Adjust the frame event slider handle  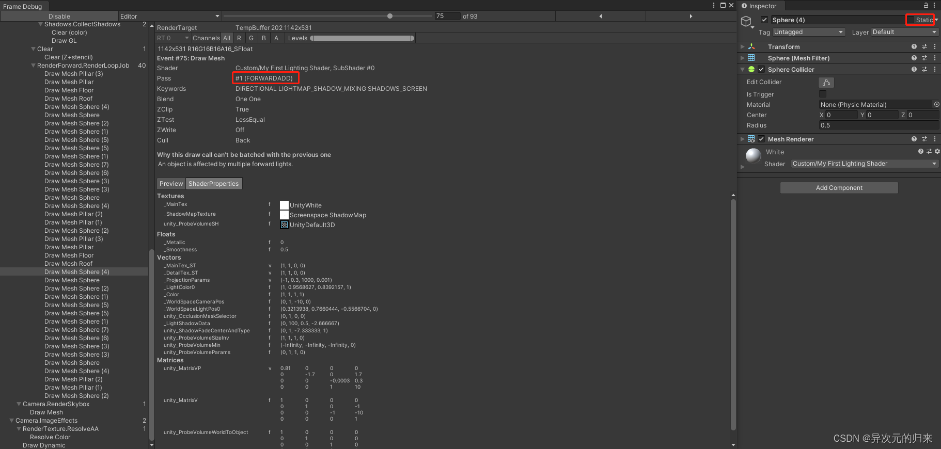click(x=390, y=16)
